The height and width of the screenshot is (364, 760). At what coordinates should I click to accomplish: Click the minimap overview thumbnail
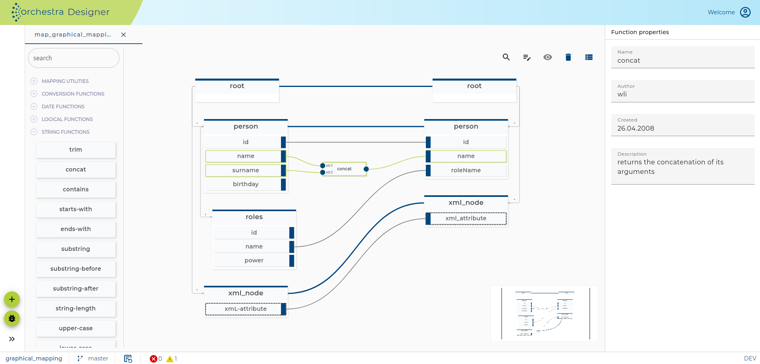[545, 314]
